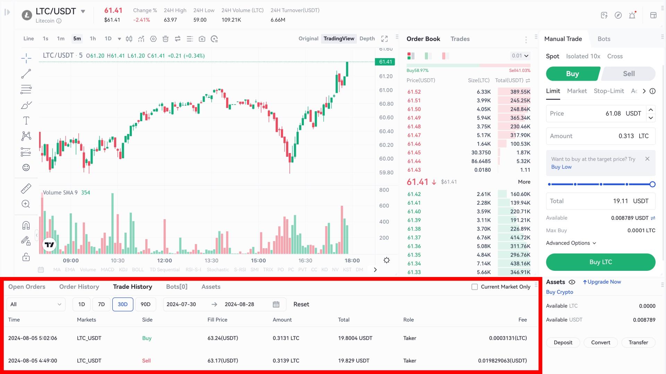Viewport: 666px width, 374px height.
Task: Toggle magnet mode on chart
Action: point(26,225)
